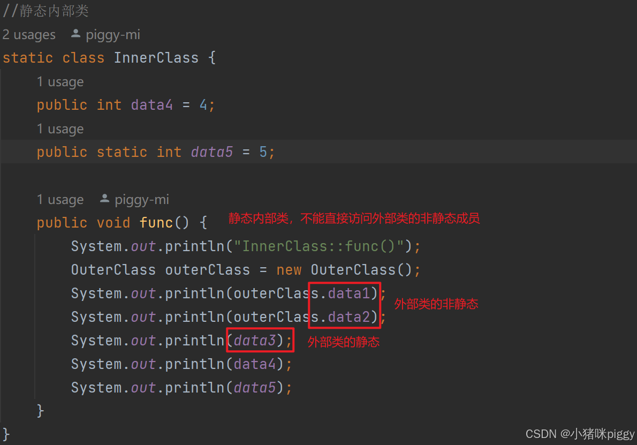Click the static keyword before class InnerClass

[x=28, y=58]
